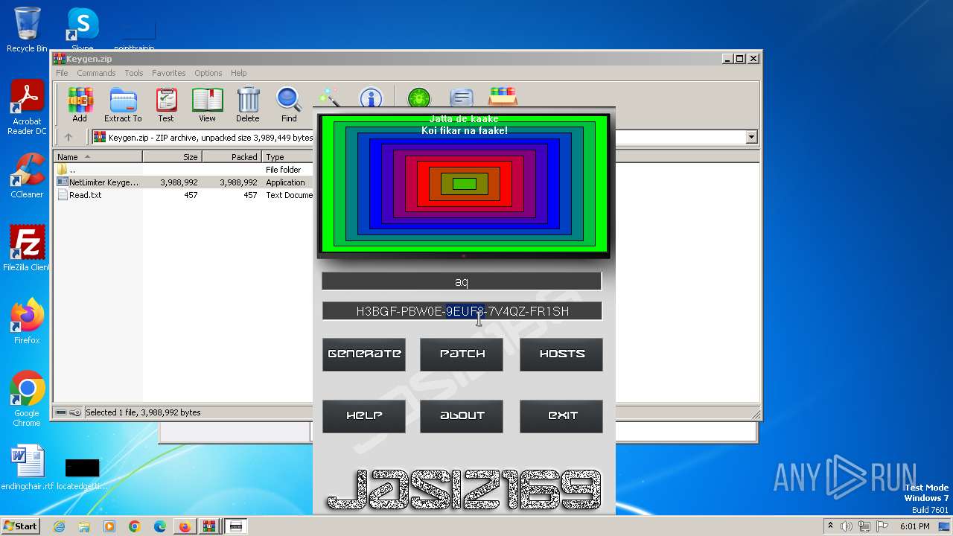The width and height of the screenshot is (953, 536).
Task: Sort by the Type column header
Action: click(x=287, y=157)
